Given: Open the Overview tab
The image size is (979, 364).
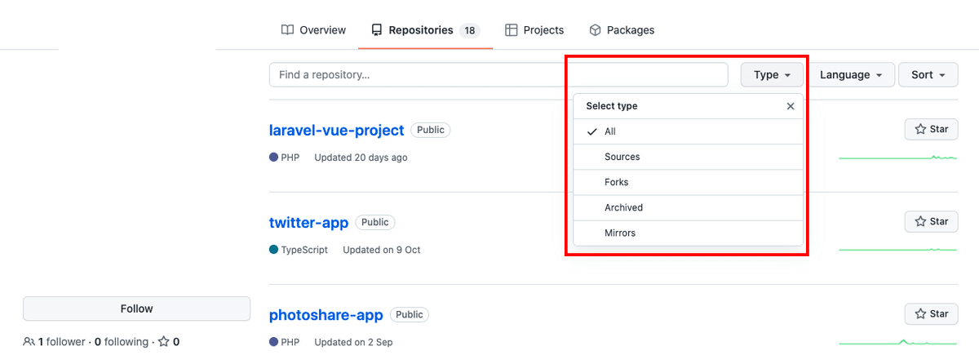Looking at the screenshot, I should pyautogui.click(x=314, y=30).
